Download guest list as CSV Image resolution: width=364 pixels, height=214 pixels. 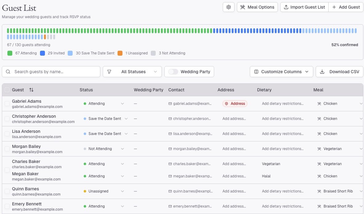[339, 72]
